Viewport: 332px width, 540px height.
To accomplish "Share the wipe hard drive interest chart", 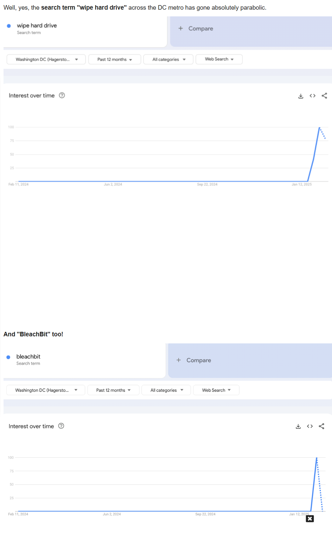I will (324, 96).
